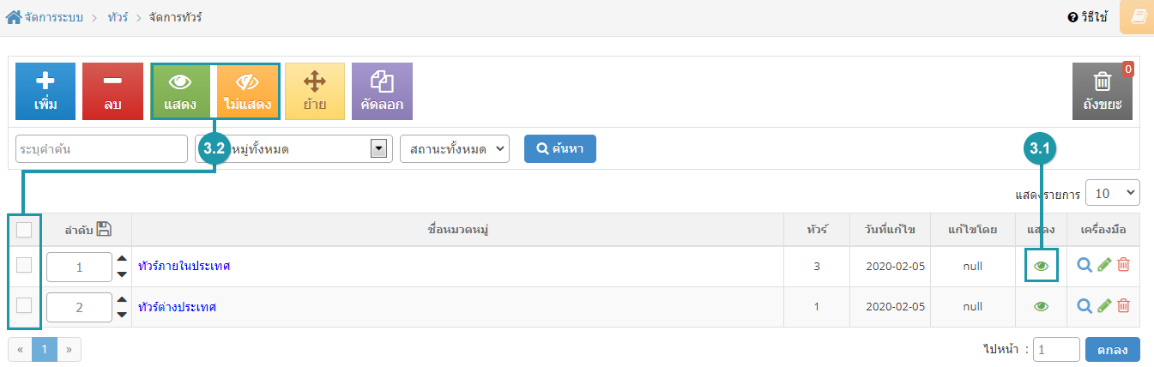
Task: Click the ย้าย (move) arrows button
Action: (315, 92)
